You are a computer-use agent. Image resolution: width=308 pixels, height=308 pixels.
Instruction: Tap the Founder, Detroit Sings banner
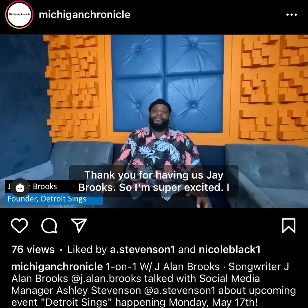[x=54, y=199]
